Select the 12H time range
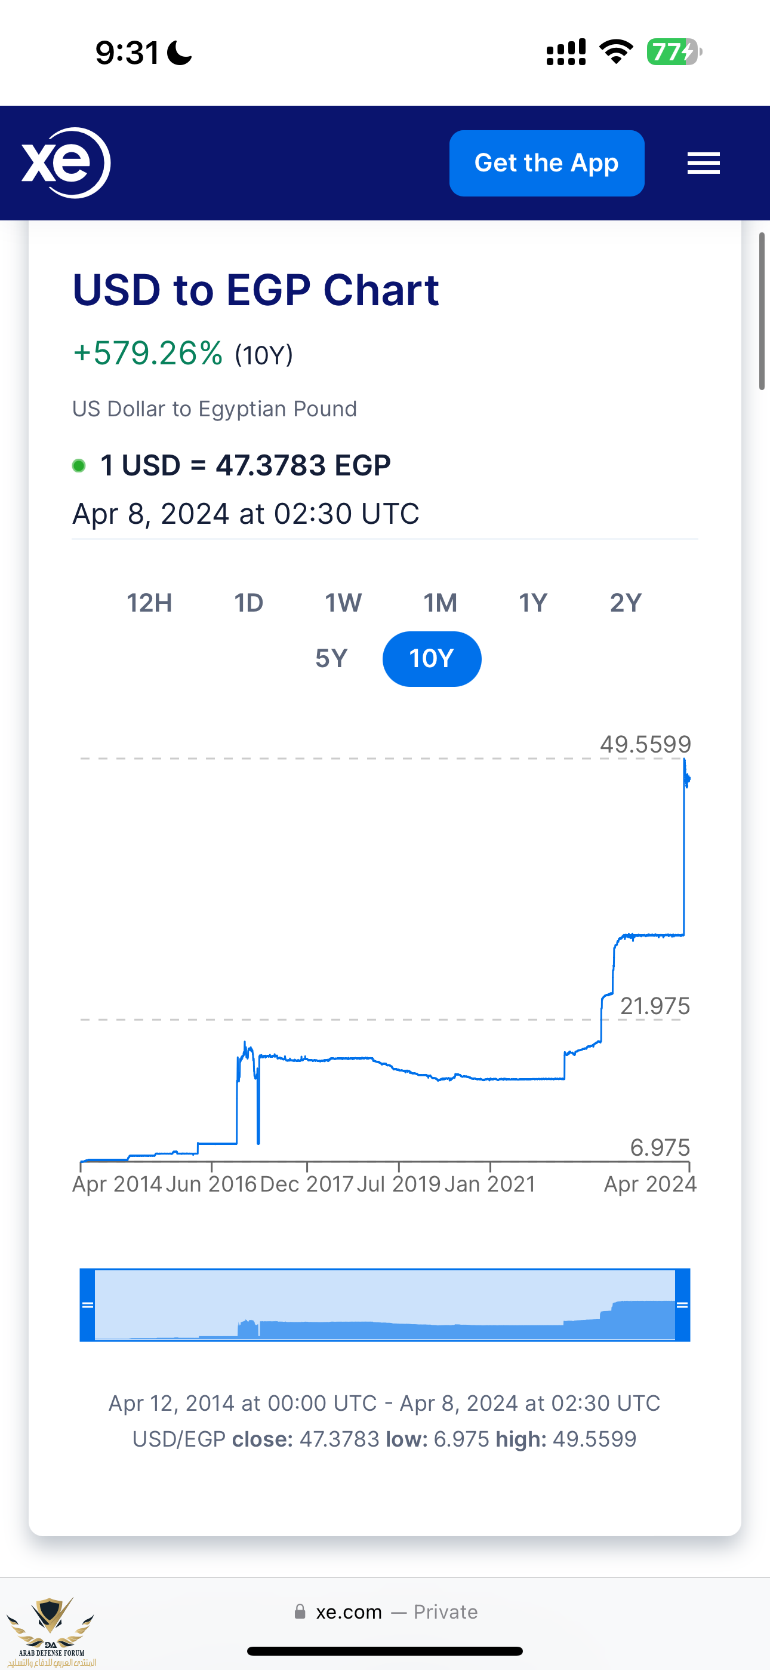770x1670 pixels. [x=149, y=603]
